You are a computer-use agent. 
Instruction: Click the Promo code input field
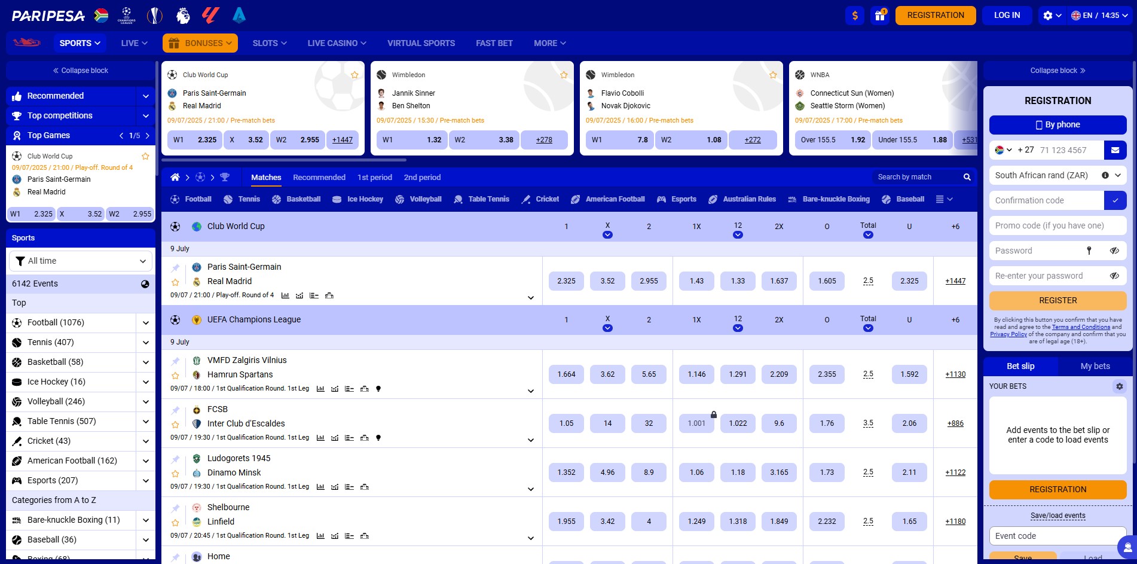click(1057, 225)
